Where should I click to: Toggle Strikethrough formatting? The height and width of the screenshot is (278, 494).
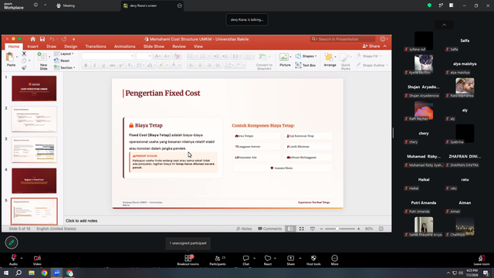[112, 65]
